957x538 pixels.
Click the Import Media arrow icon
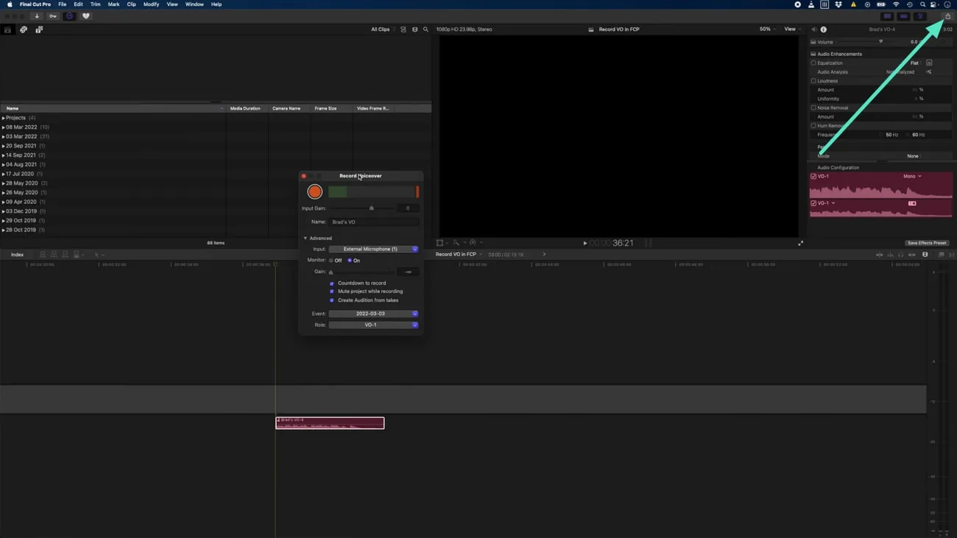(37, 16)
